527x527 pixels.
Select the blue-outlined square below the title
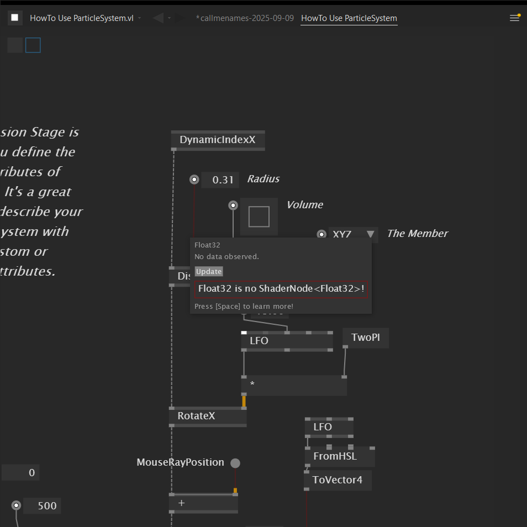33,45
